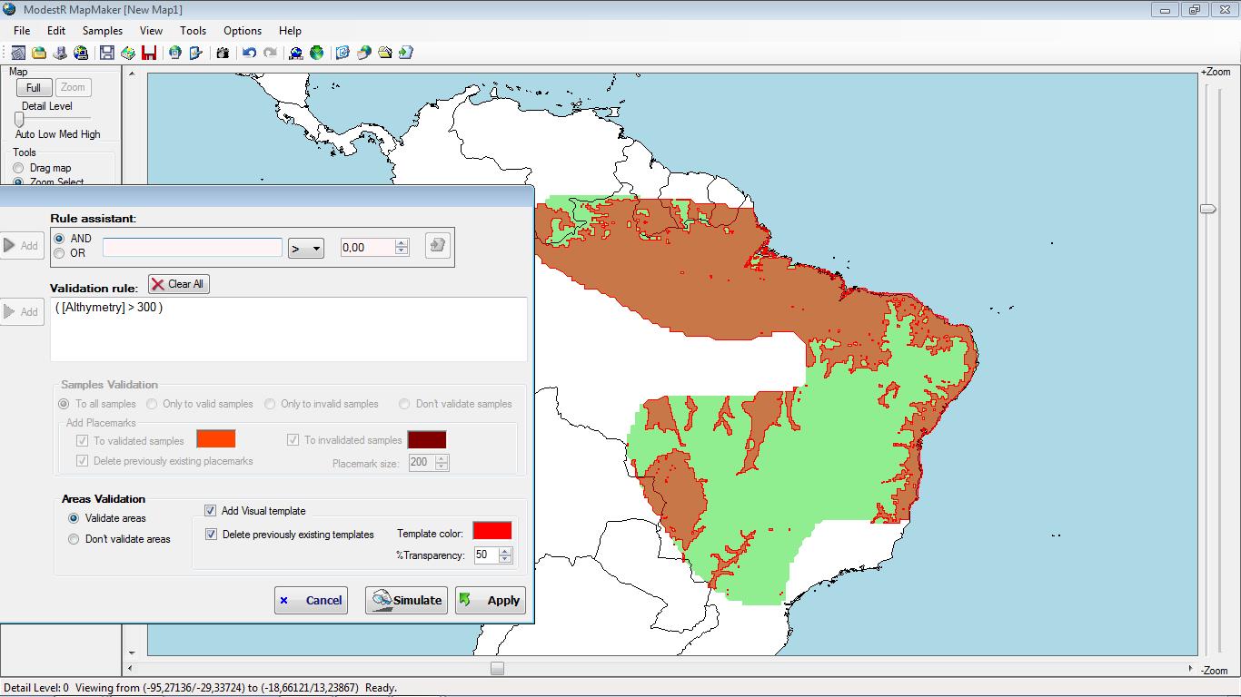Click the red floppy disk save icon

149,53
